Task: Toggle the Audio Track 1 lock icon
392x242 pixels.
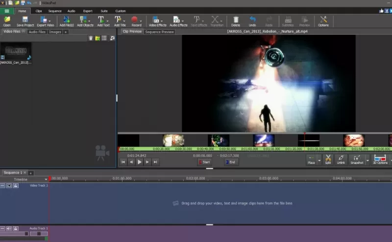Action: click(x=15, y=228)
